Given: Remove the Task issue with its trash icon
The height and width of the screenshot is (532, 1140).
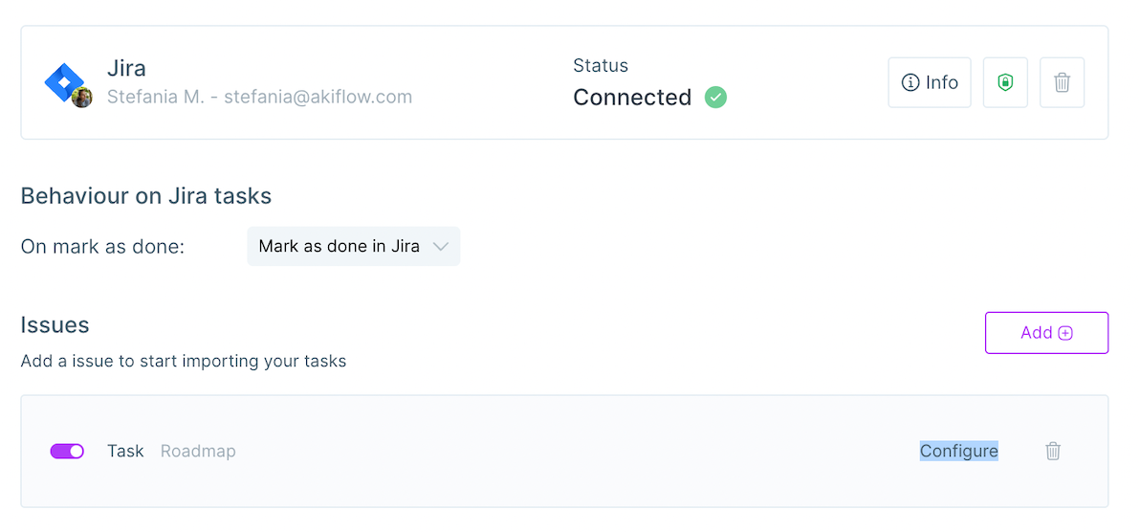Looking at the screenshot, I should click(x=1053, y=452).
